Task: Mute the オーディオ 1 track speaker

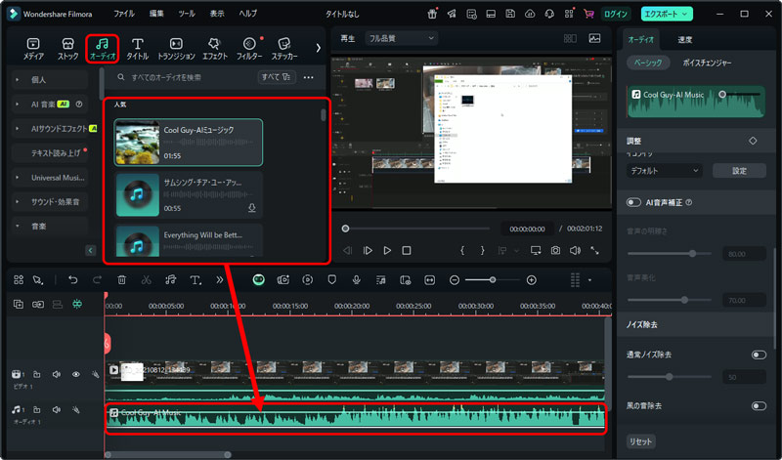Action: (x=57, y=409)
